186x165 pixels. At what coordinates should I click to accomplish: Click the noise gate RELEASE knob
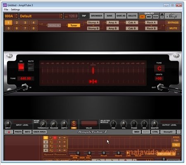tap(54, 124)
